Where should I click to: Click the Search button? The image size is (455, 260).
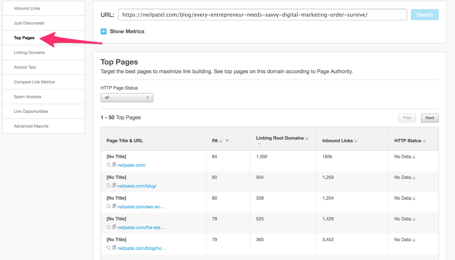(x=425, y=15)
